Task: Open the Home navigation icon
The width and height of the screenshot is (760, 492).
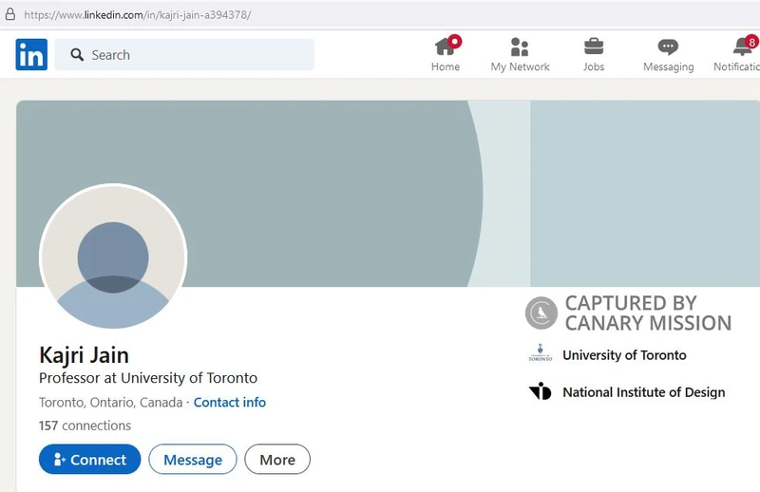Action: pyautogui.click(x=446, y=47)
